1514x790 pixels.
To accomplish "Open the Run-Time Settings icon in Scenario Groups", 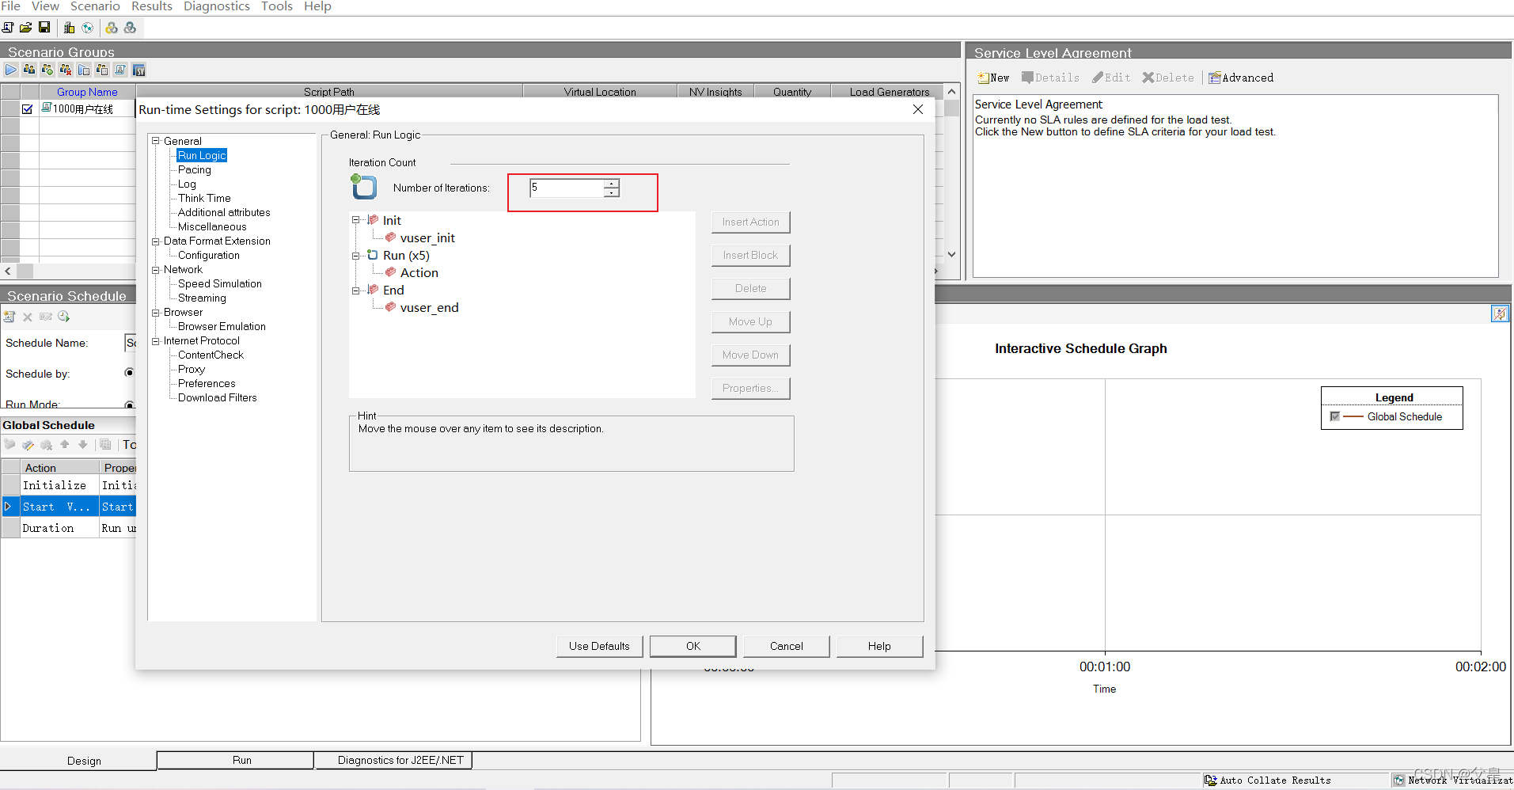I will pyautogui.click(x=84, y=70).
